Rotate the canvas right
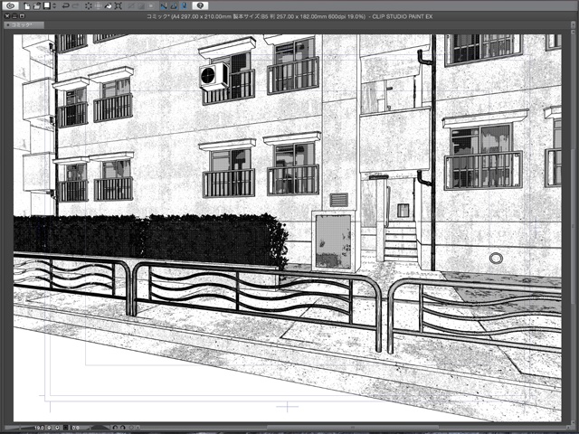The height and width of the screenshot is (434, 579). [x=122, y=428]
